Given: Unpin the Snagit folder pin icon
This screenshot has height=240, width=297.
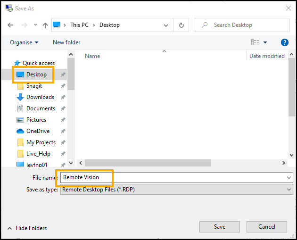Looking at the screenshot, I should [x=63, y=86].
